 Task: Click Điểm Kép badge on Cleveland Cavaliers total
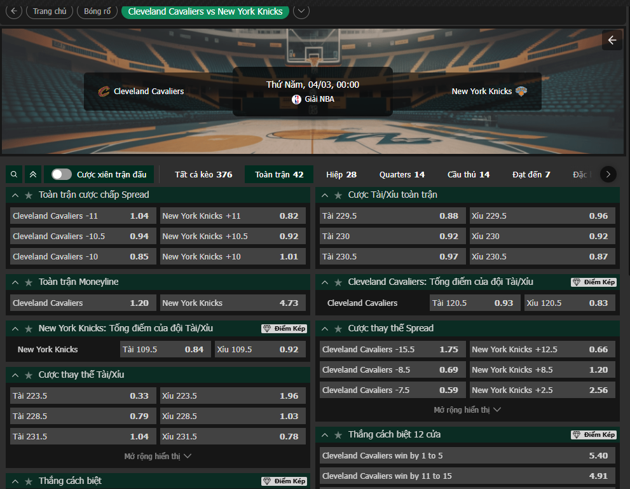(x=594, y=282)
